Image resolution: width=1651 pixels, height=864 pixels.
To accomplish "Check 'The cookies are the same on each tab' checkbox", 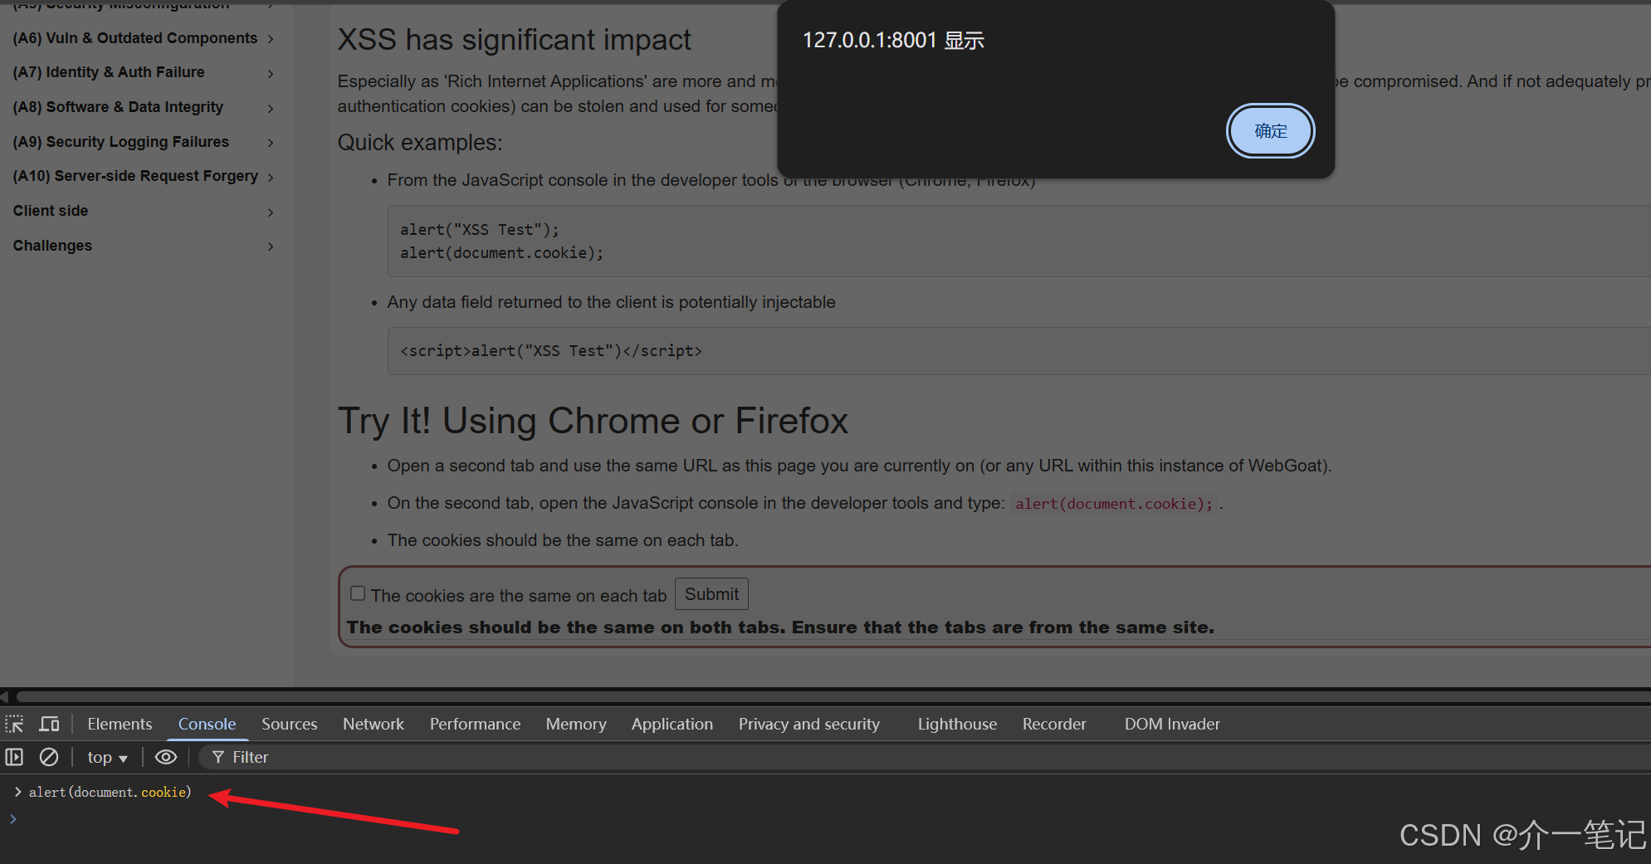I will point(358,593).
